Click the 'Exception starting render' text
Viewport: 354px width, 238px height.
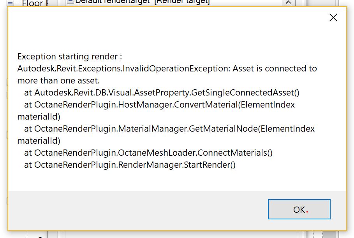click(70, 56)
